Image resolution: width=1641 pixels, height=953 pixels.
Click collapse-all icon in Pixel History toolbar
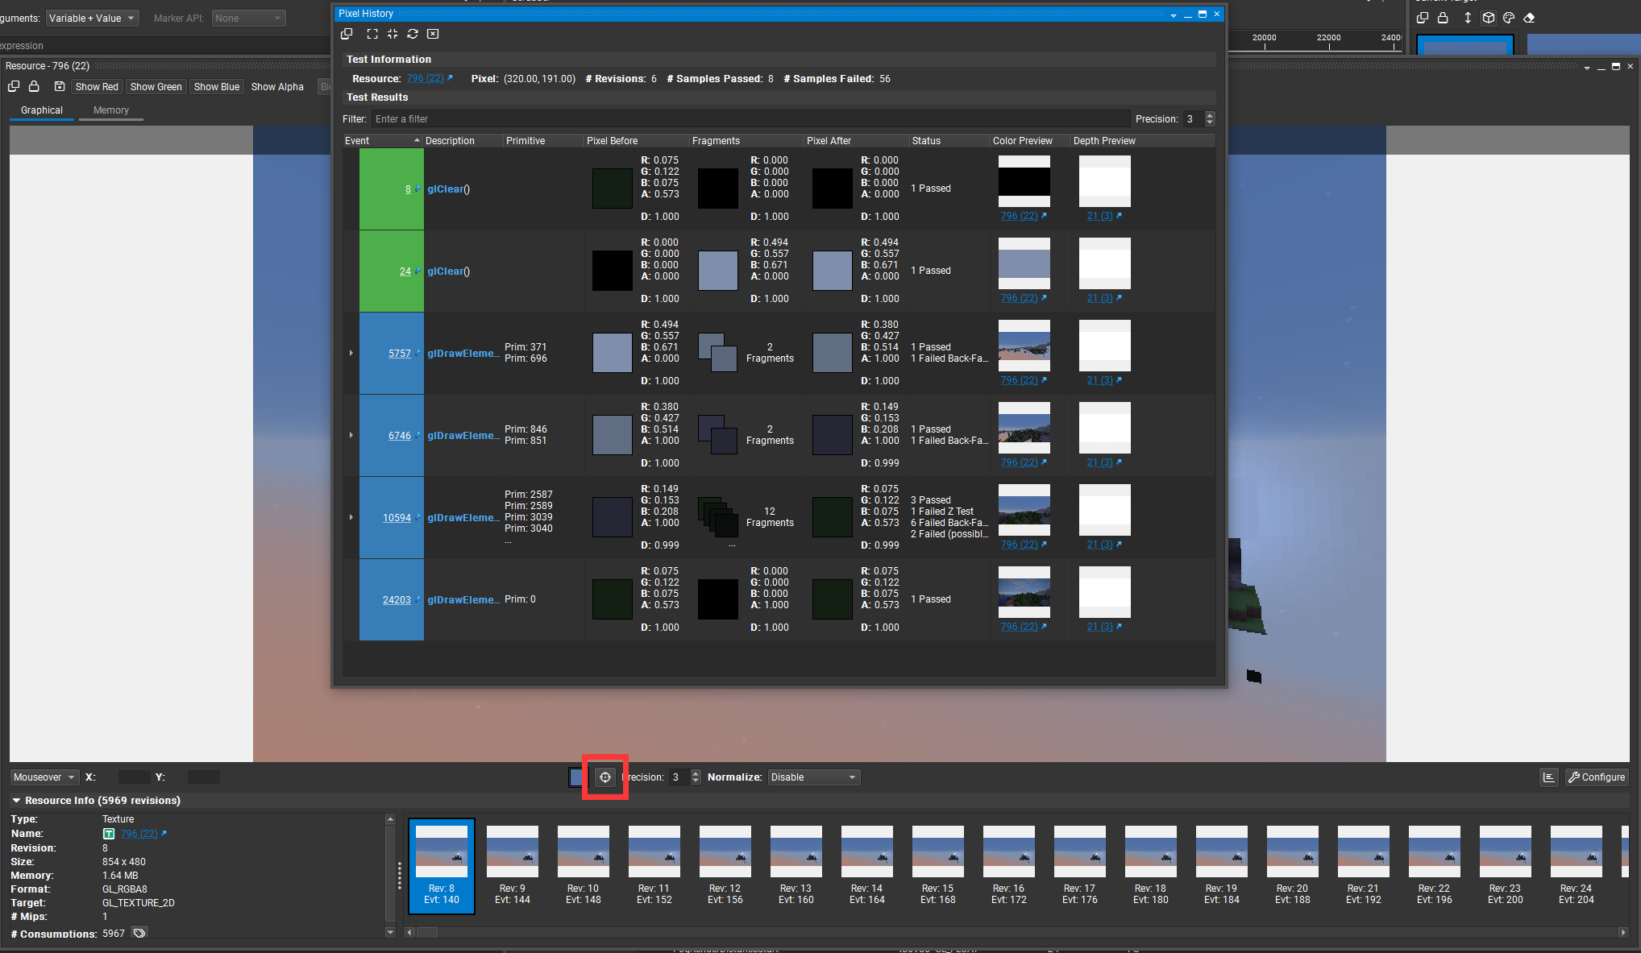[393, 34]
